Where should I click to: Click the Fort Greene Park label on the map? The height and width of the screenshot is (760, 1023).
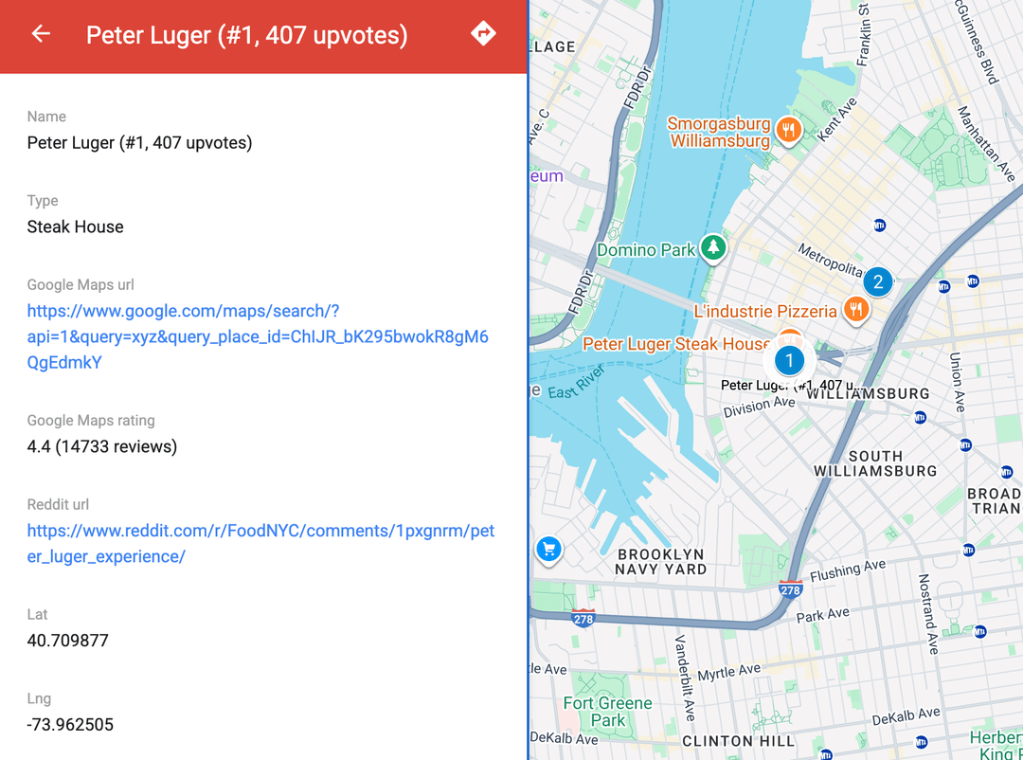(606, 713)
